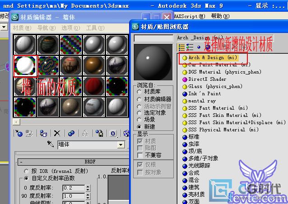Select 按 IOR (fresnel 反射) radio option

26,171
